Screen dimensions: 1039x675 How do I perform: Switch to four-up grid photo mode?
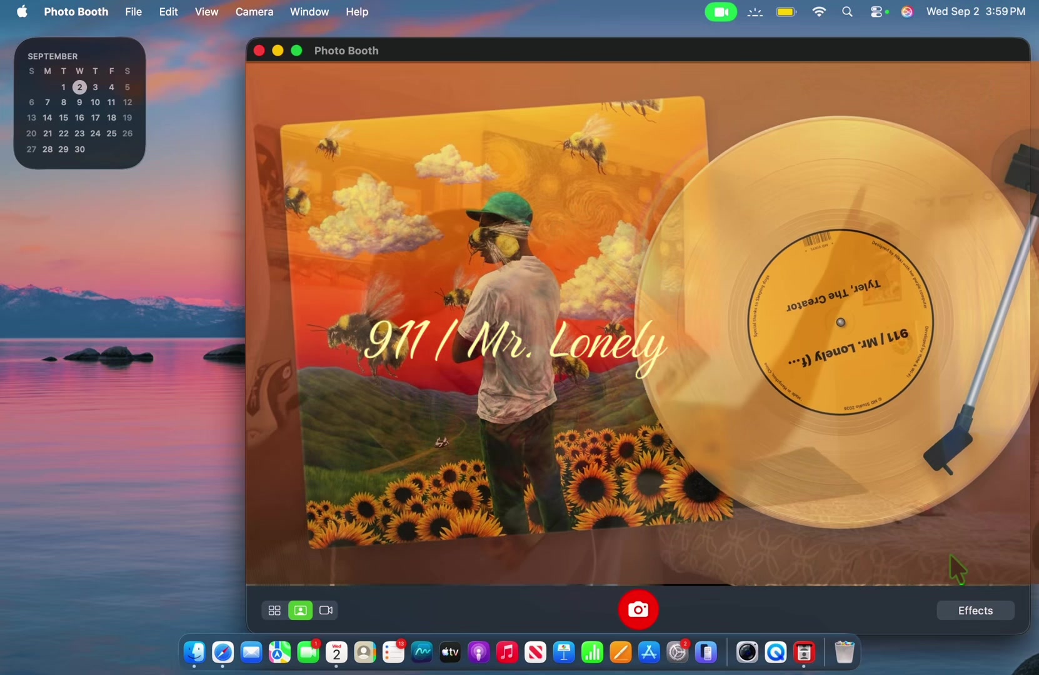pos(274,611)
